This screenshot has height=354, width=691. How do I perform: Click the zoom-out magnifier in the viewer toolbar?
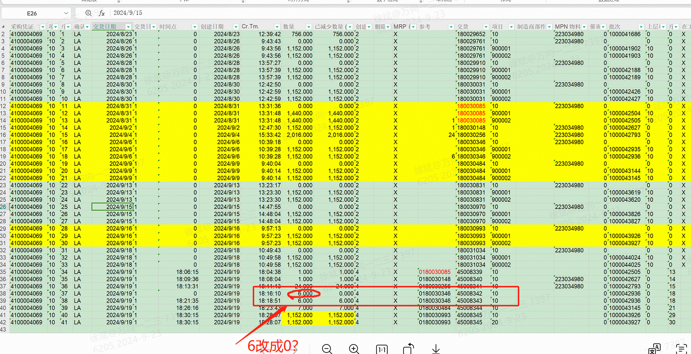(327, 349)
